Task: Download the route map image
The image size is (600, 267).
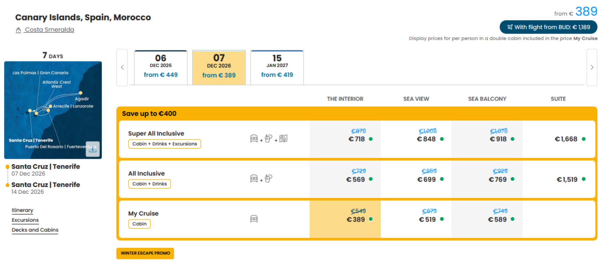Action: coord(92,149)
